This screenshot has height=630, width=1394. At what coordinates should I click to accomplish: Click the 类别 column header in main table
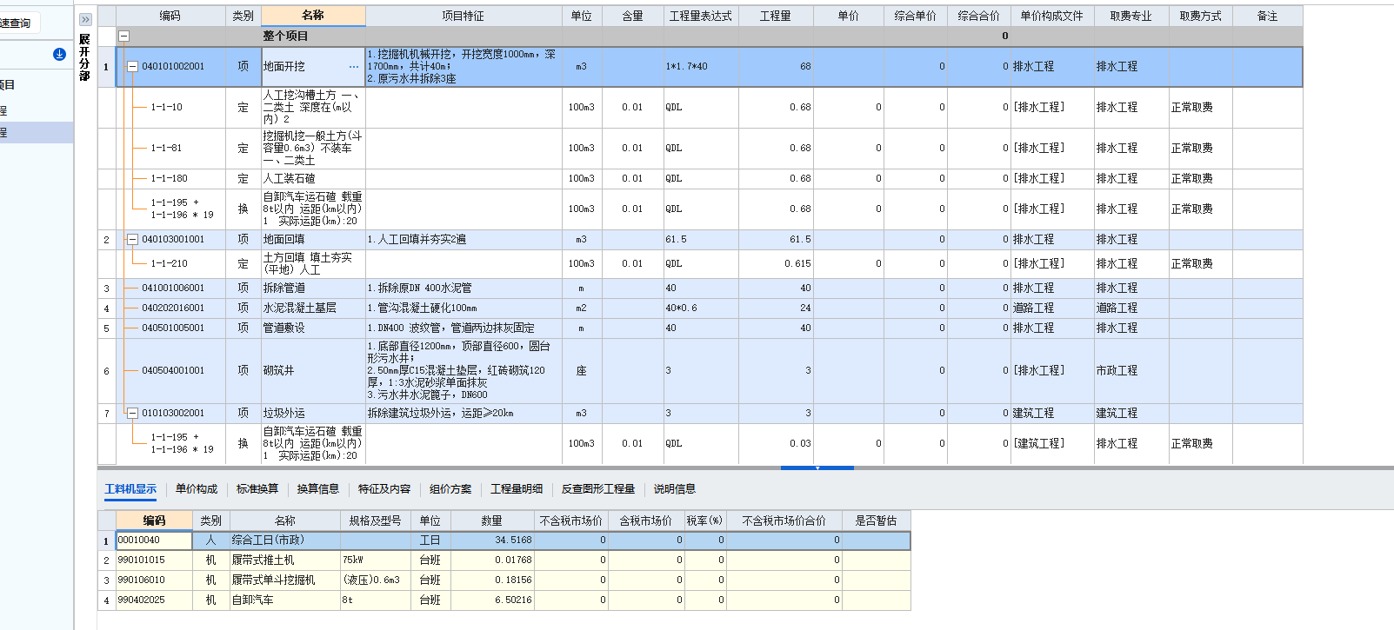243,16
